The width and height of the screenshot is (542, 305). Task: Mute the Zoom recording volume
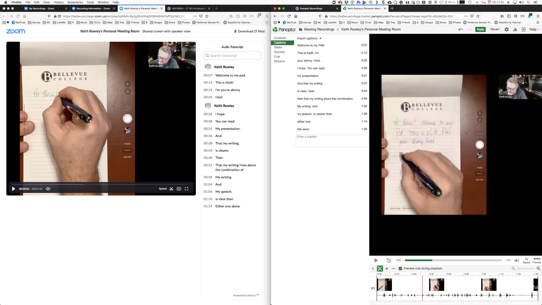[x=48, y=189]
